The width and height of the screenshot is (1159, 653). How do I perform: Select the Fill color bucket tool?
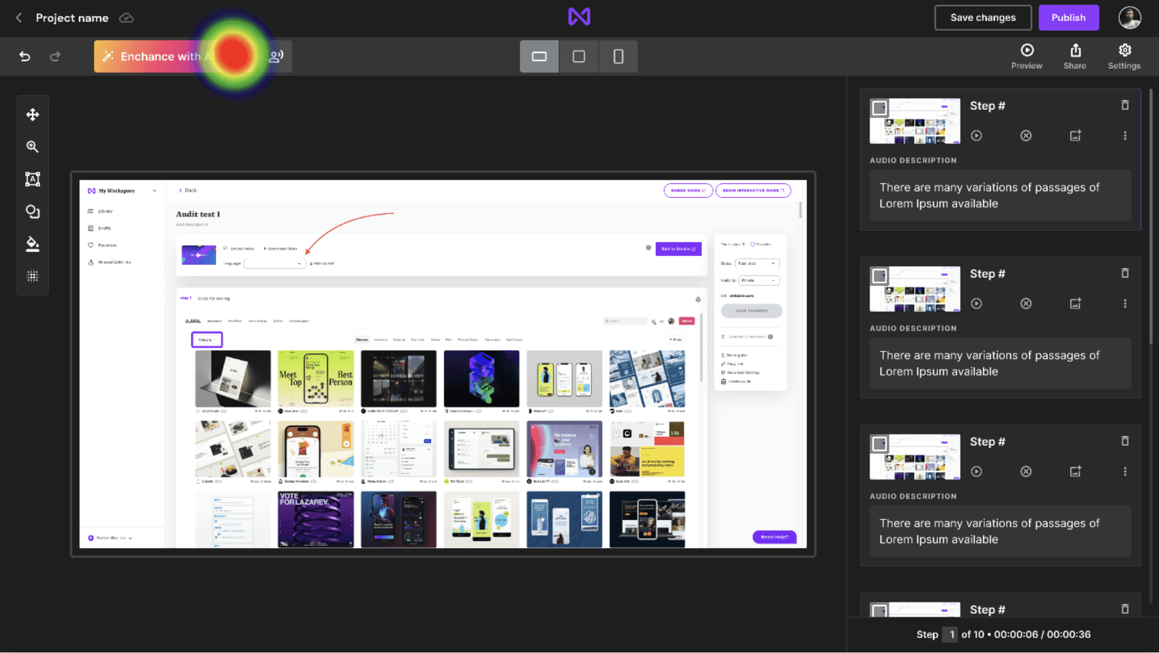[x=32, y=244]
